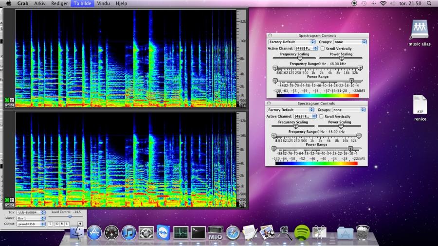Open the Source Bus 1 dropdown

click(x=31, y=218)
